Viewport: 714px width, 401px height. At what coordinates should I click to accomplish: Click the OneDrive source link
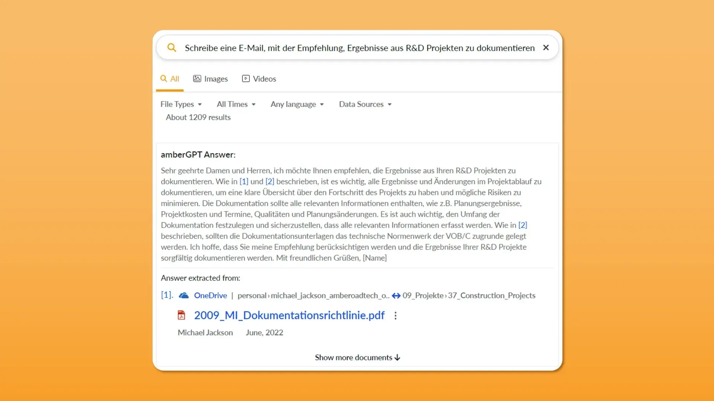[x=210, y=296]
